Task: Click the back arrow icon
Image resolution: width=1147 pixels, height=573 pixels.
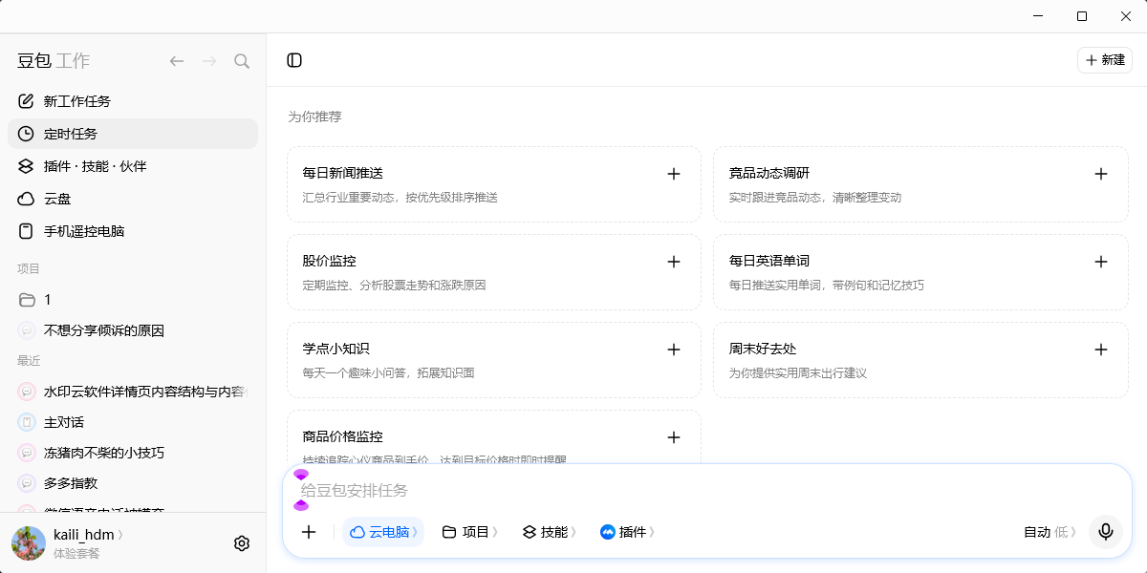Action: tap(177, 61)
